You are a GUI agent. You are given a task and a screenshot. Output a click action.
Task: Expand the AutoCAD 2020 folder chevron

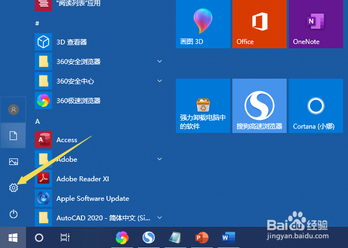click(160, 218)
